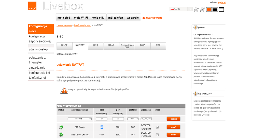Increase font size with A+ icon
254x140 pixels.
(x=203, y=10)
